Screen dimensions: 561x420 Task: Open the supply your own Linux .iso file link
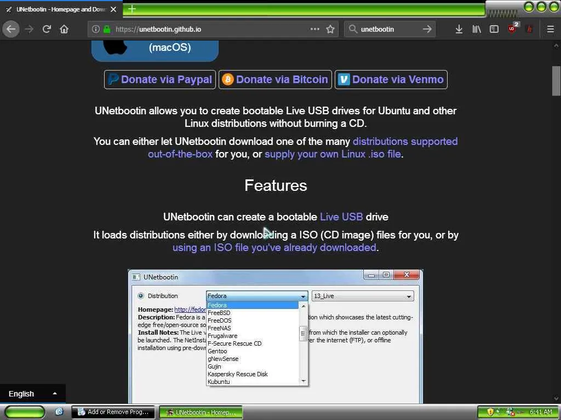point(333,154)
